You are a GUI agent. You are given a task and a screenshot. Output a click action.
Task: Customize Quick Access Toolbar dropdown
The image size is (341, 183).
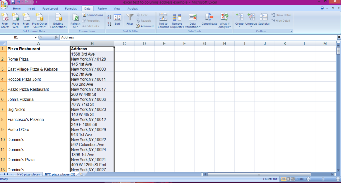click(36, 2)
